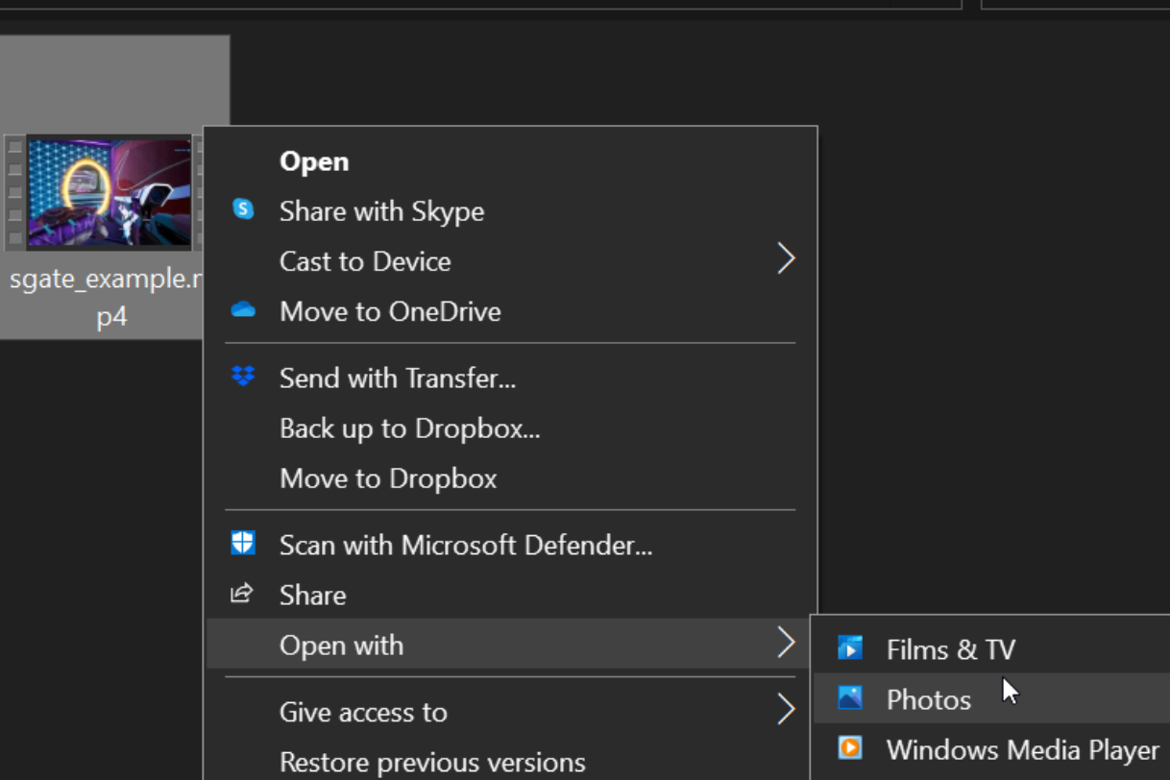Click the sgate_example file name label

point(108,298)
